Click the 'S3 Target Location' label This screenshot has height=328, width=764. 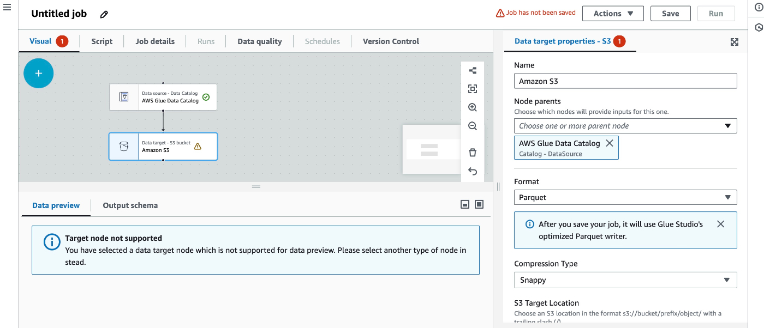click(x=546, y=303)
